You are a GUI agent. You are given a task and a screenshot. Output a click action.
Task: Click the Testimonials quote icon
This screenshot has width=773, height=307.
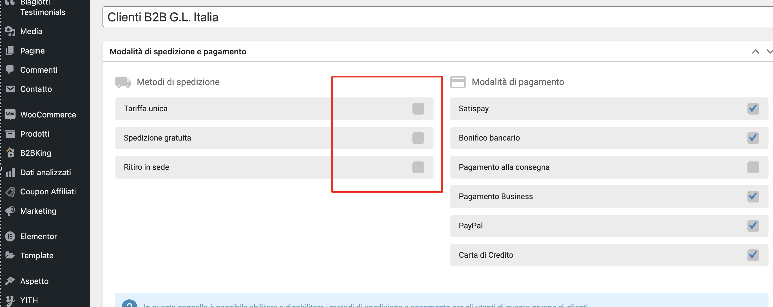(10, 3)
